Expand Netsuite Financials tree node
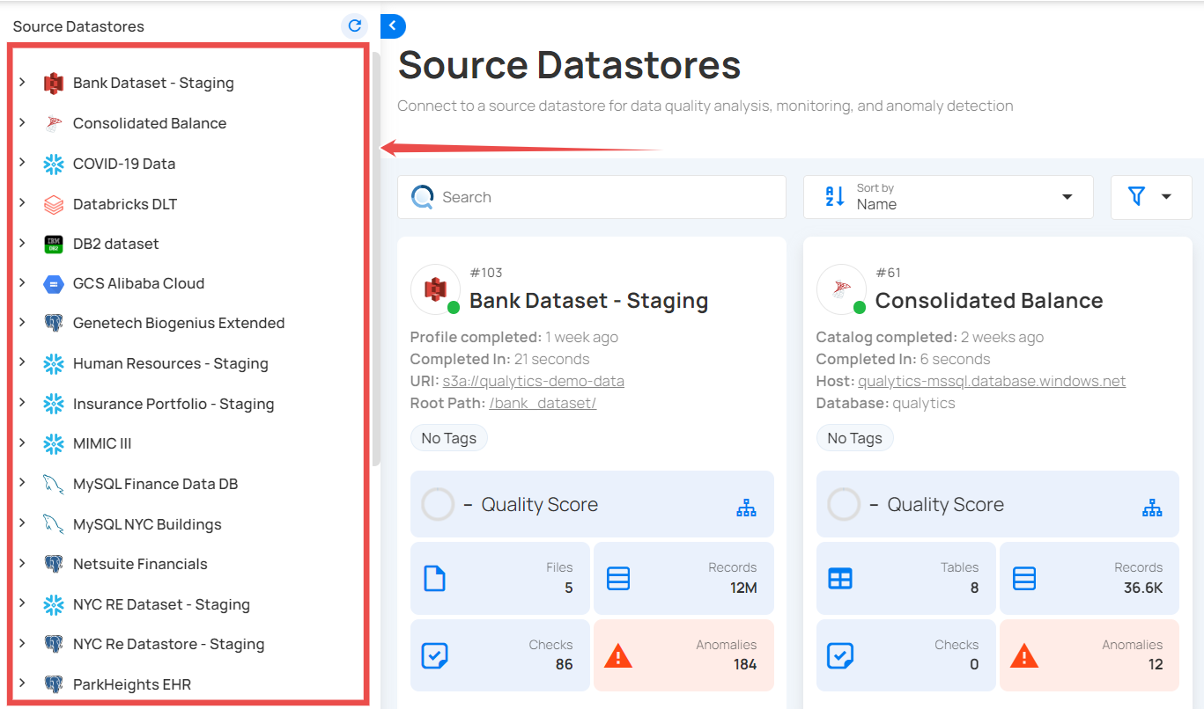 [22, 563]
